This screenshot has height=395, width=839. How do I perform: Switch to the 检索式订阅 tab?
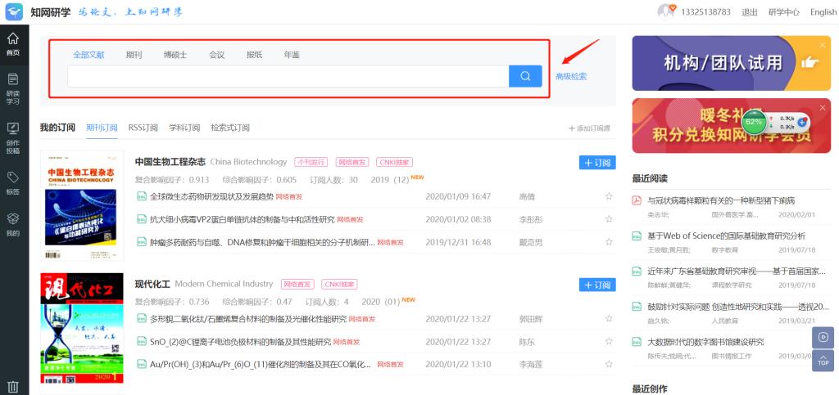(229, 128)
